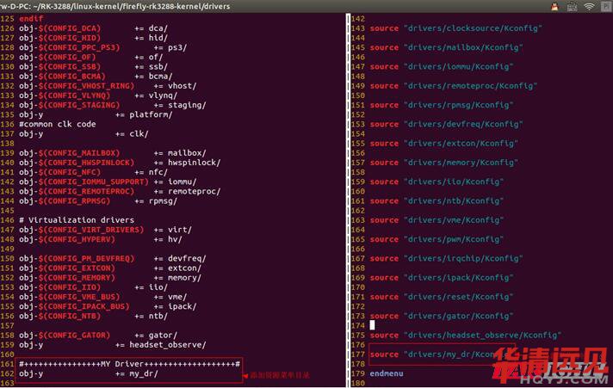This screenshot has width=613, height=388.
Task: Open the Wi-Fi network indicator
Action: pos(589,6)
